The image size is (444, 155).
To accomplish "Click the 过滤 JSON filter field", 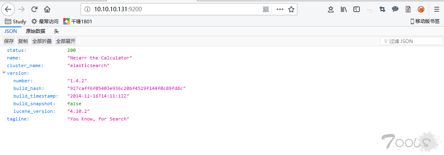I will click(411, 41).
